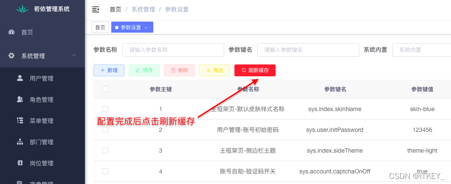
Task: Check the row 2 sys.user.initPassword checkbox
Action: click(105, 130)
